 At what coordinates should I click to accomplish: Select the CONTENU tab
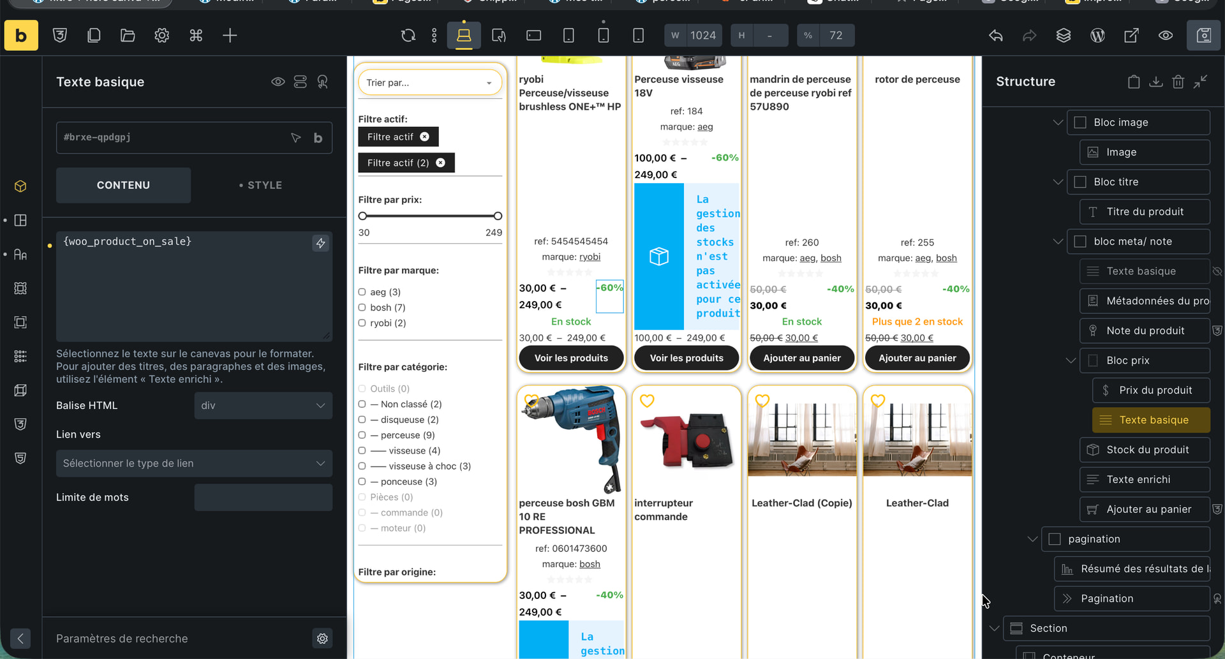(123, 185)
